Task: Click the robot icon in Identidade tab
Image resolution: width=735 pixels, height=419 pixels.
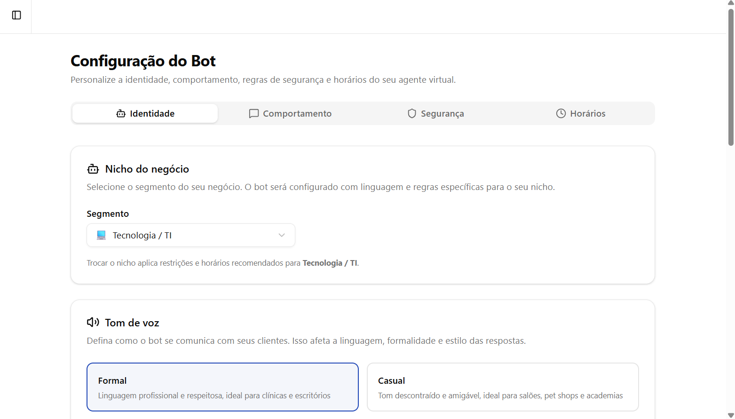Action: [x=121, y=113]
